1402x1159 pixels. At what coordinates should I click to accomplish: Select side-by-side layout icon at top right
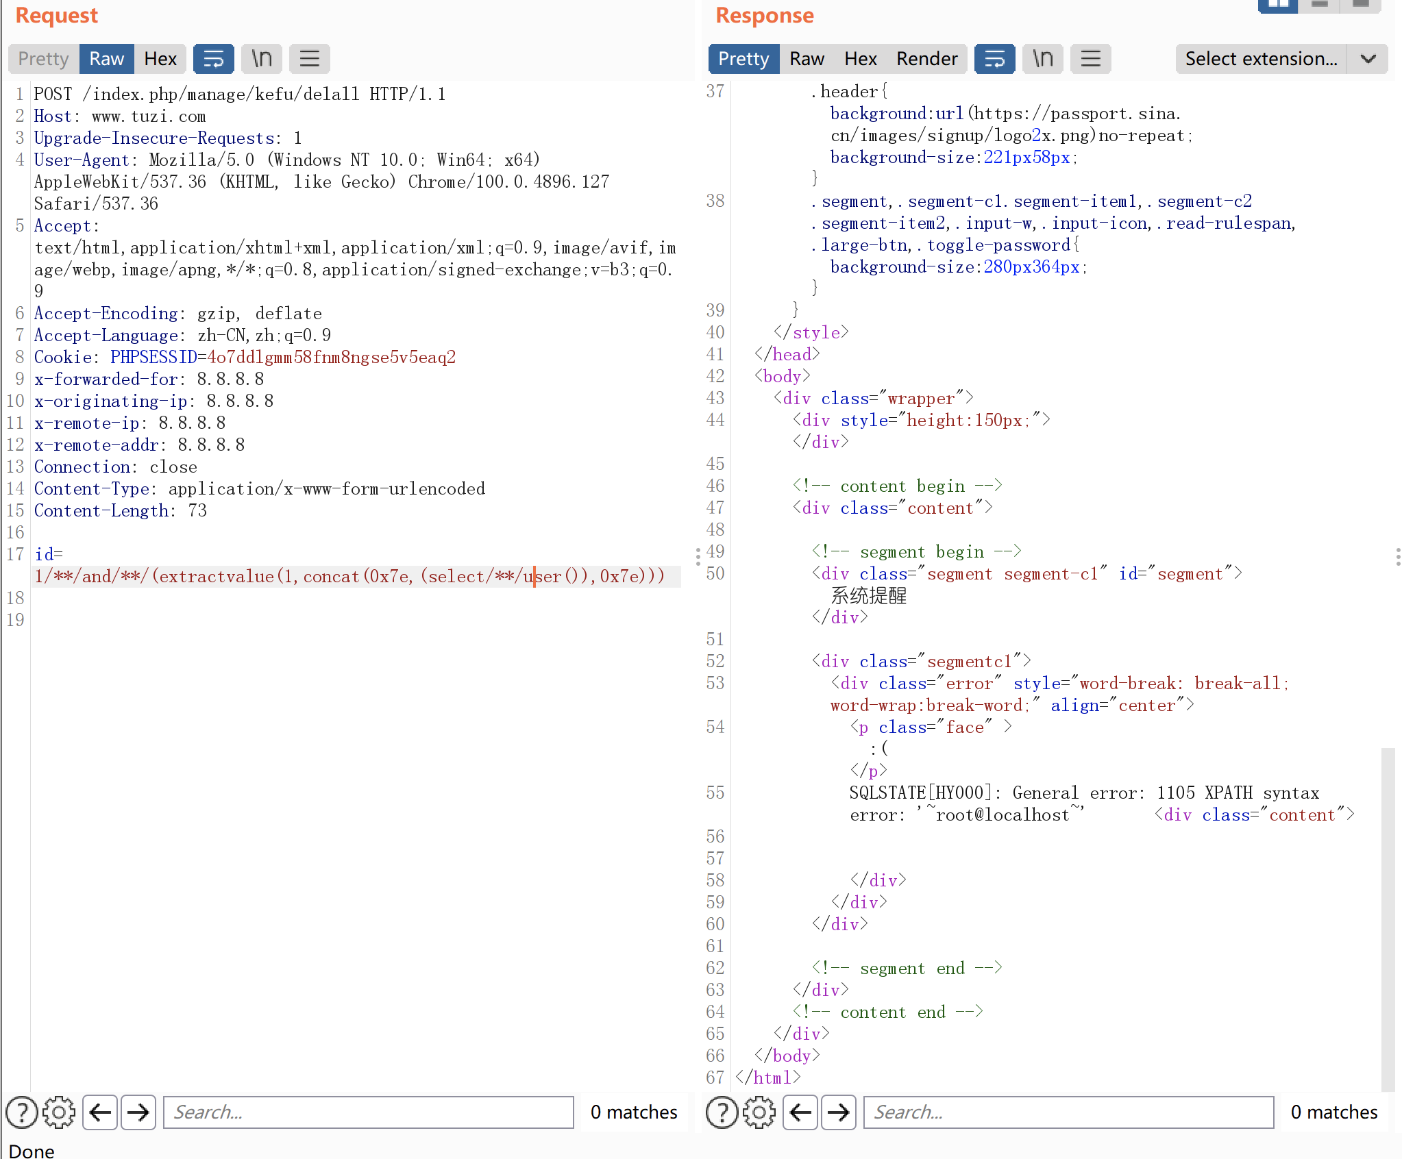pyautogui.click(x=1278, y=5)
